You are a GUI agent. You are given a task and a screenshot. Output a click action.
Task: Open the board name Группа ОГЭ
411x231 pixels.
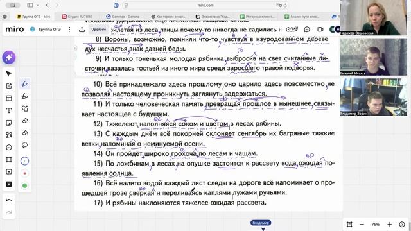49,29
